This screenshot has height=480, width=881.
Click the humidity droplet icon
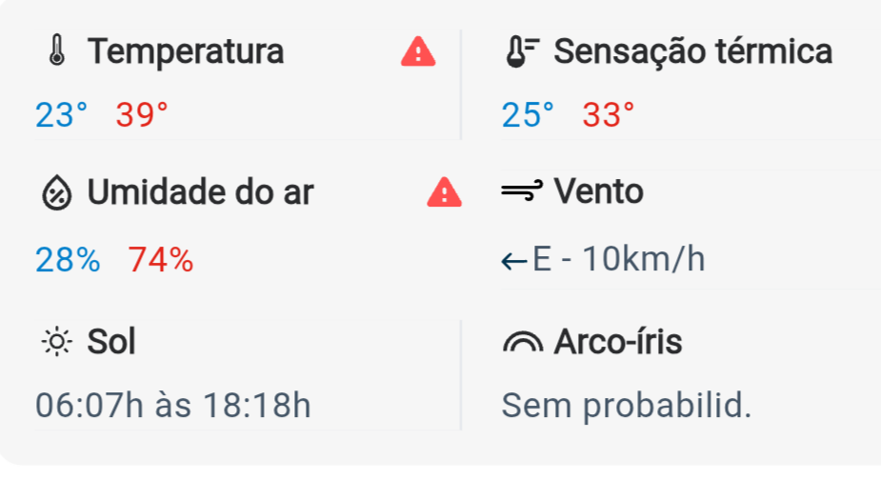57,192
